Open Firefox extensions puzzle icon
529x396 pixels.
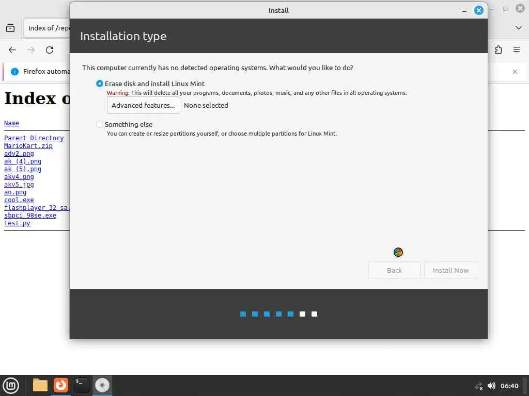498,50
